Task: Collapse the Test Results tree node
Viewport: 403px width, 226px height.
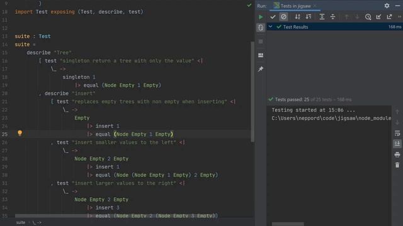Action: point(270,26)
